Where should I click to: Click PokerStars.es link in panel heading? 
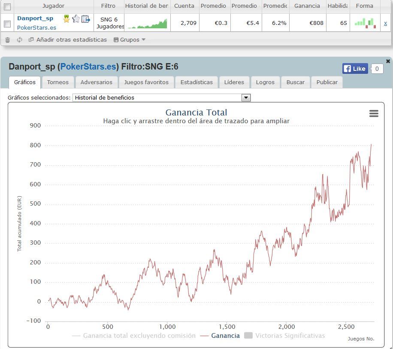point(88,67)
